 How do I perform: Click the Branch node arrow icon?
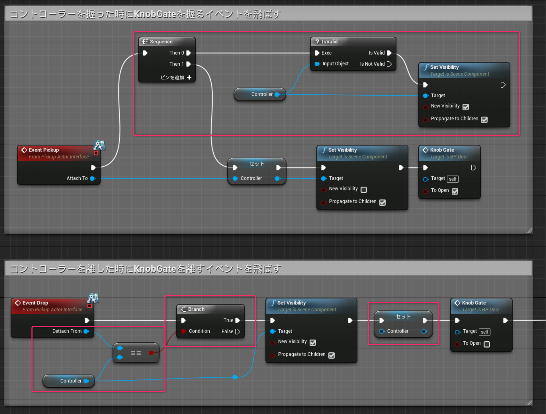pos(183,309)
